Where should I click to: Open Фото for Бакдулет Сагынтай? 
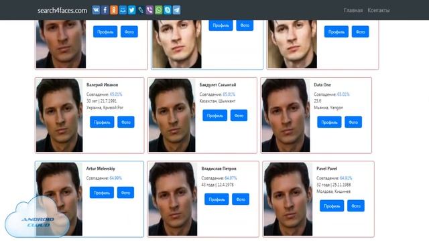pos(239,116)
